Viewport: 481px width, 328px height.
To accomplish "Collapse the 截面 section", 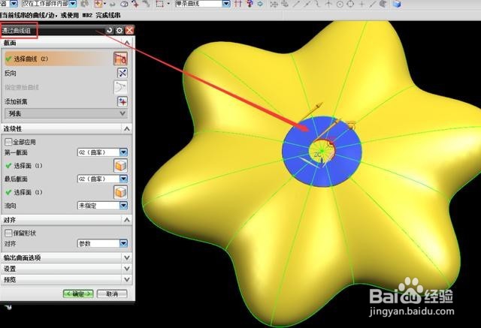I will point(126,43).
